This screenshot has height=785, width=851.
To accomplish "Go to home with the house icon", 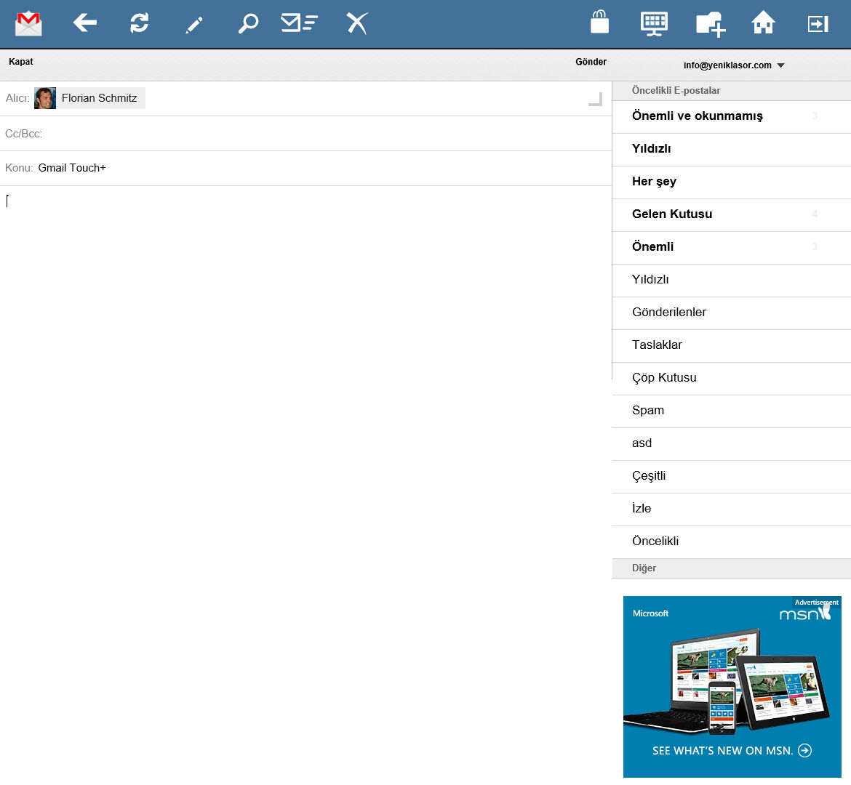I will click(763, 23).
